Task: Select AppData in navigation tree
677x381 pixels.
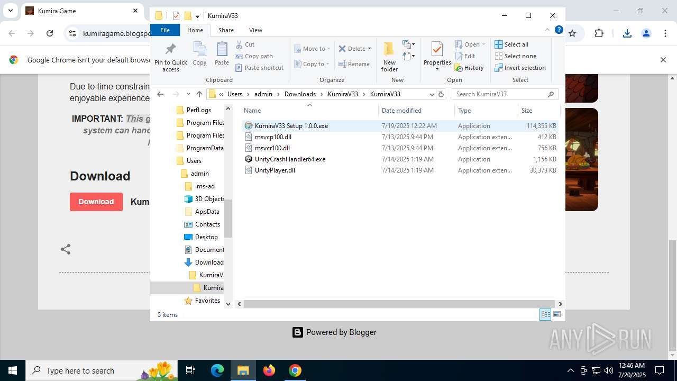Action: pyautogui.click(x=202, y=212)
